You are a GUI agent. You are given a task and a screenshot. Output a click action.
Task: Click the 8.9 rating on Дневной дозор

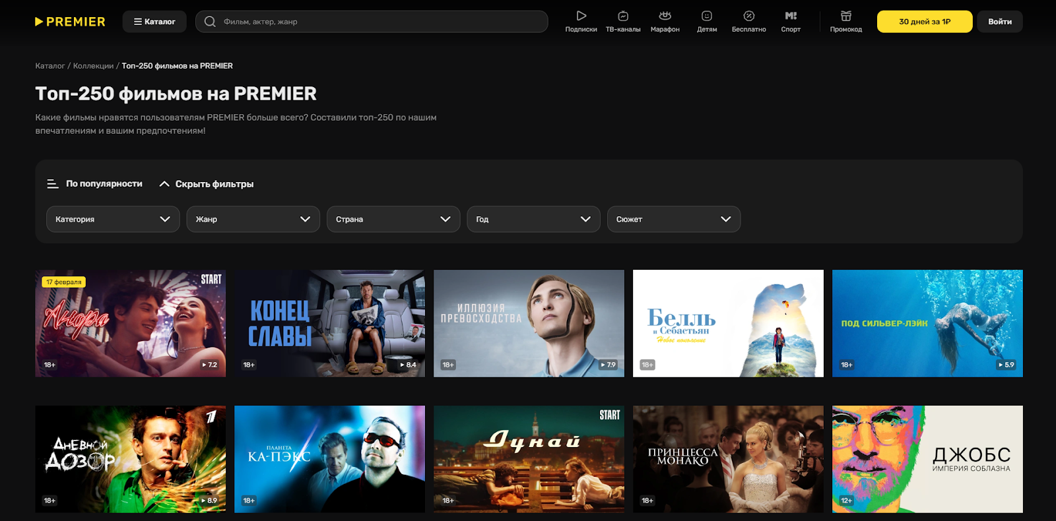209,501
